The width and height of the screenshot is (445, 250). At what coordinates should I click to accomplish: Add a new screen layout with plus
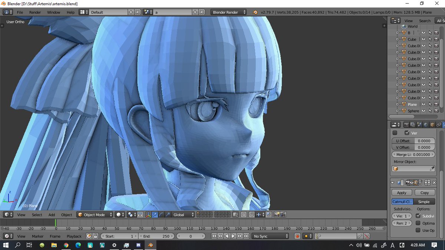coord(131,12)
